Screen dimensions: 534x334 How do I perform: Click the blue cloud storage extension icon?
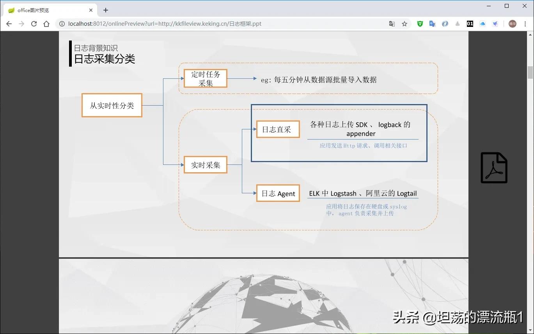coord(482,24)
